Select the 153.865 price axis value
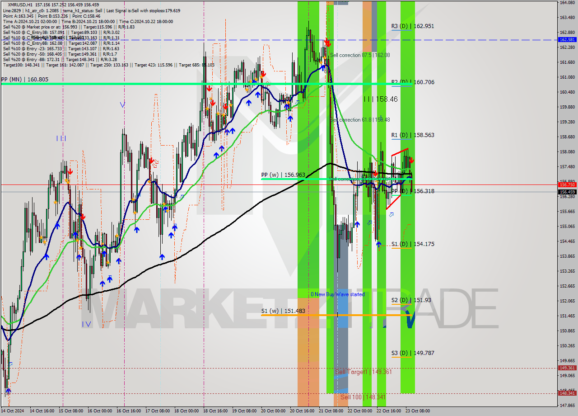 (567, 256)
